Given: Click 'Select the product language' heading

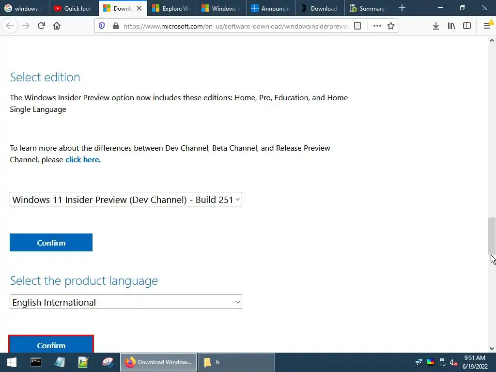Looking at the screenshot, I should click(x=84, y=280).
